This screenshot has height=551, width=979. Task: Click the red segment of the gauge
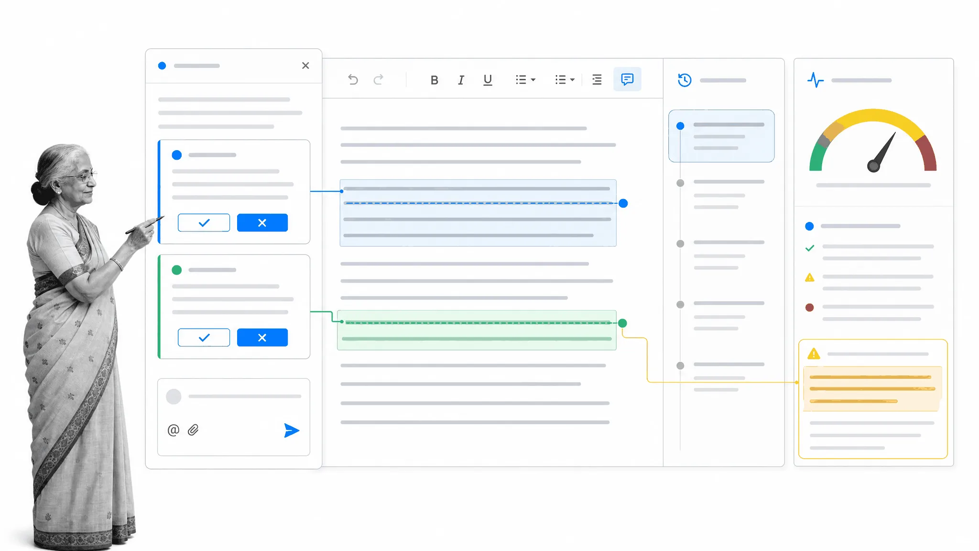(927, 154)
